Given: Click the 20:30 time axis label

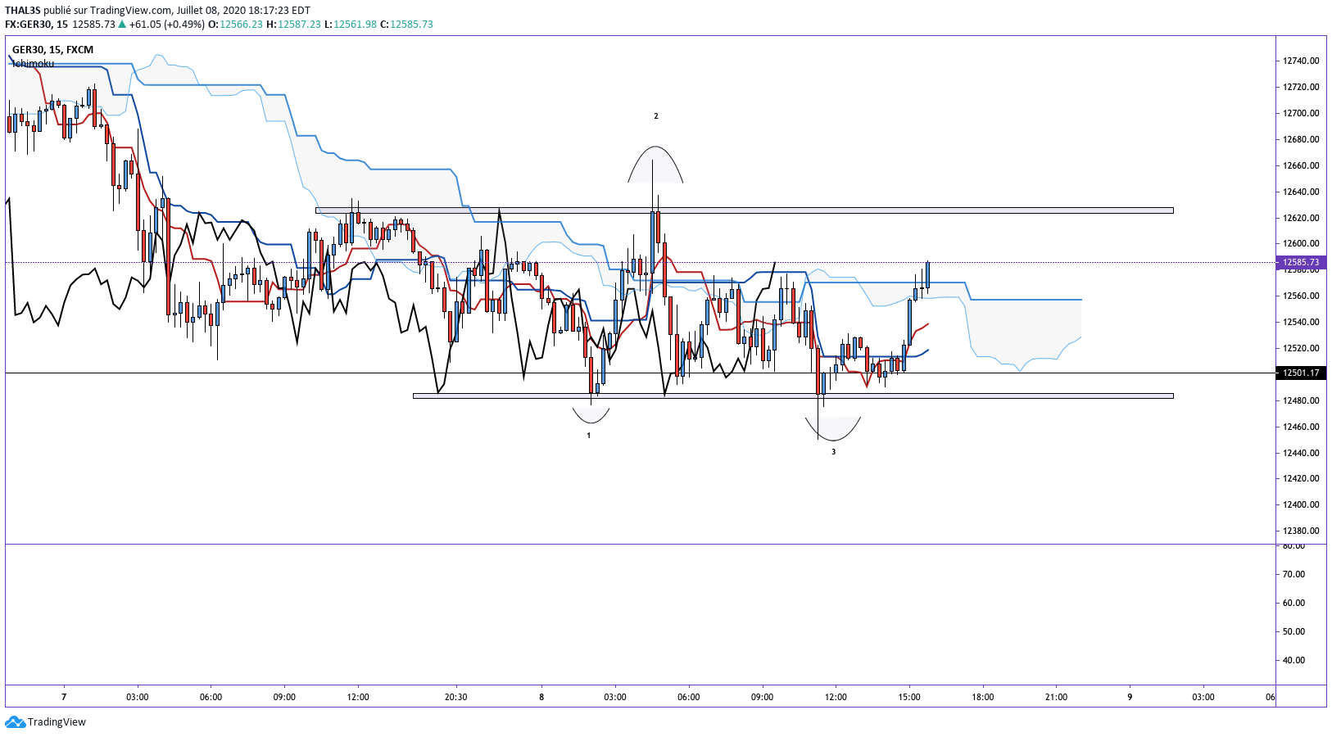Looking at the screenshot, I should pos(456,697).
